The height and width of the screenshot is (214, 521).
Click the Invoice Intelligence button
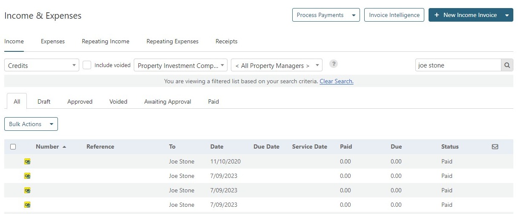coord(394,15)
